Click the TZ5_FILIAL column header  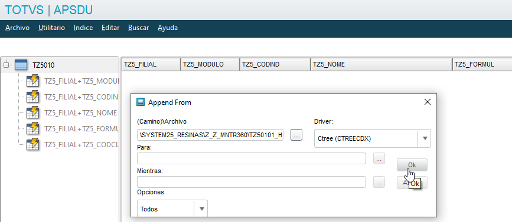(151, 64)
